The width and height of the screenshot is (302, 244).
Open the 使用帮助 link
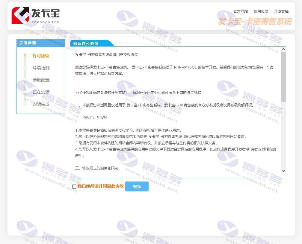pos(261,11)
